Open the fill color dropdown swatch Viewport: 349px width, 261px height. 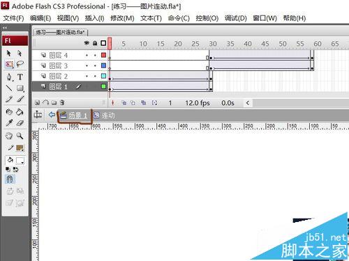click(x=20, y=161)
